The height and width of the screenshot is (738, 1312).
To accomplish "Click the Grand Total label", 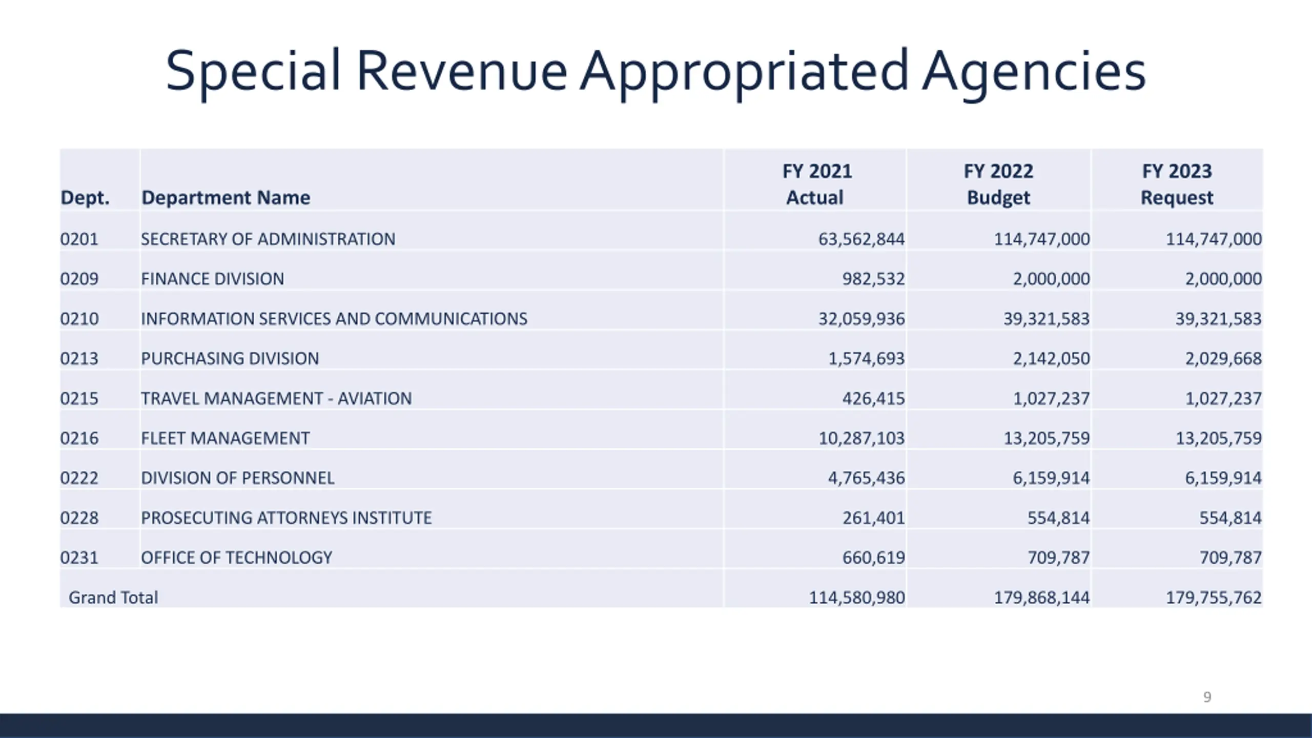I will tap(113, 598).
